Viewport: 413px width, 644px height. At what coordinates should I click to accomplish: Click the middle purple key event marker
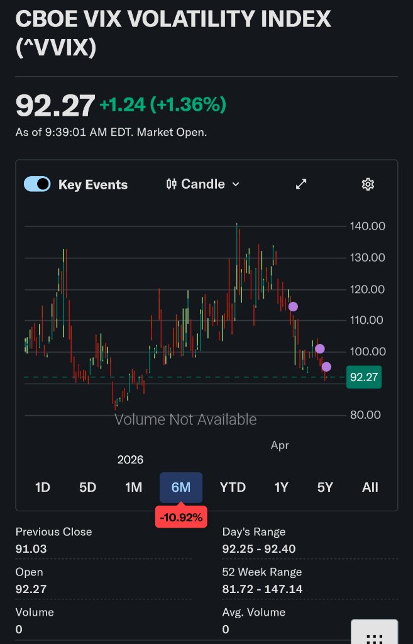coord(320,348)
